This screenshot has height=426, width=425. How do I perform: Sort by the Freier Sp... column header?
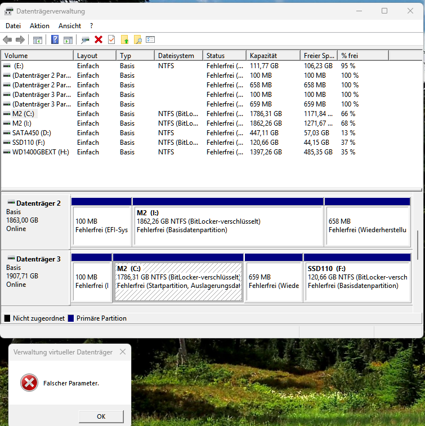click(319, 56)
